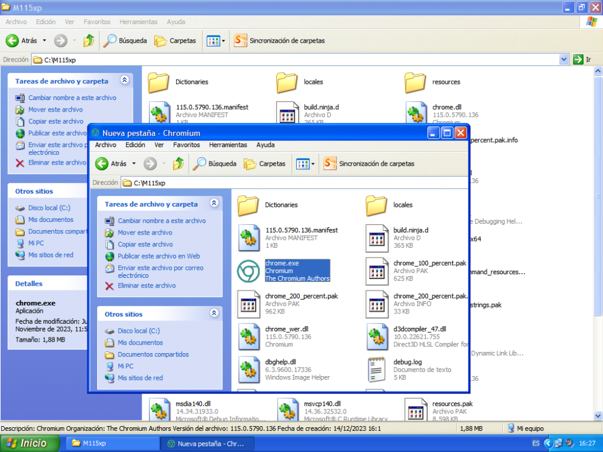Click the Ir button beside the address bar
This screenshot has height=452, width=603.
[x=582, y=60]
